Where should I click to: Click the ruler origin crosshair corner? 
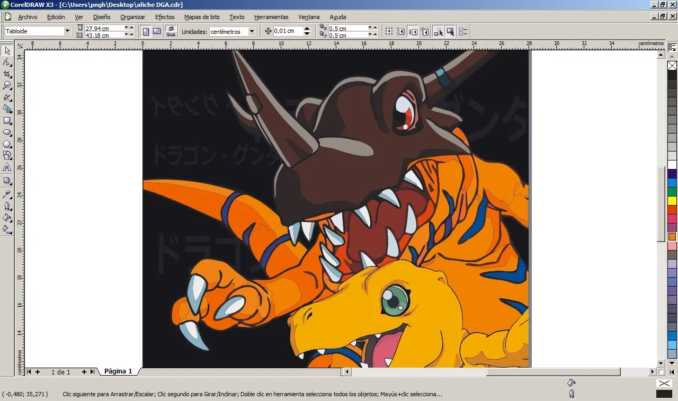[x=20, y=46]
